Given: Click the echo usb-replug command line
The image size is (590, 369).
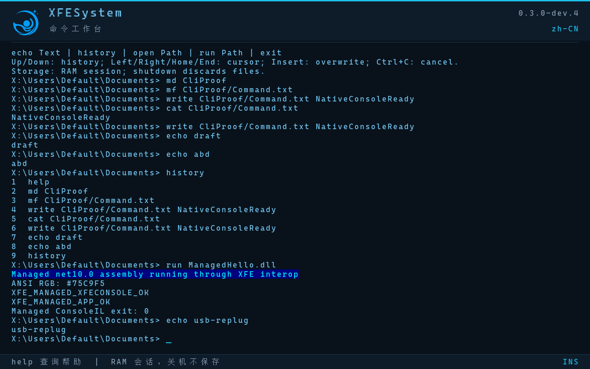Looking at the screenshot, I should pos(130,321).
